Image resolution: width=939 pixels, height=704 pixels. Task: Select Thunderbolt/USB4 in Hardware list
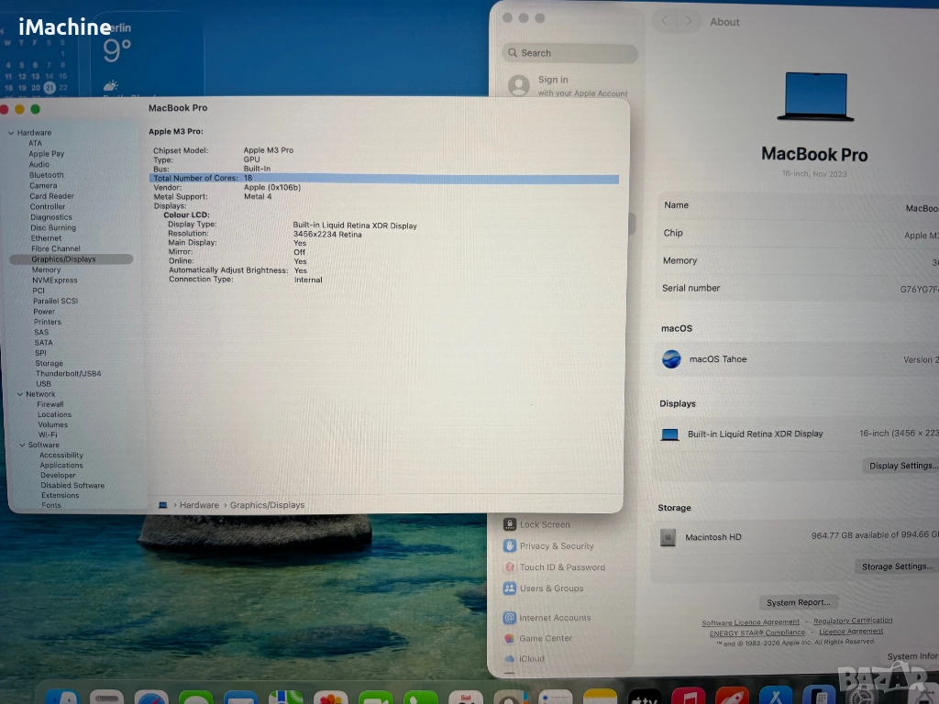tap(68, 374)
